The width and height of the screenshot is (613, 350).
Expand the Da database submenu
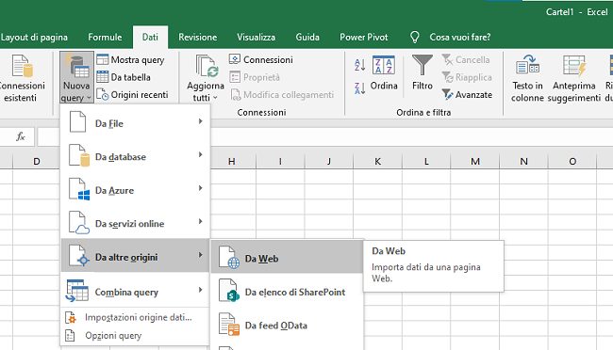click(135, 156)
